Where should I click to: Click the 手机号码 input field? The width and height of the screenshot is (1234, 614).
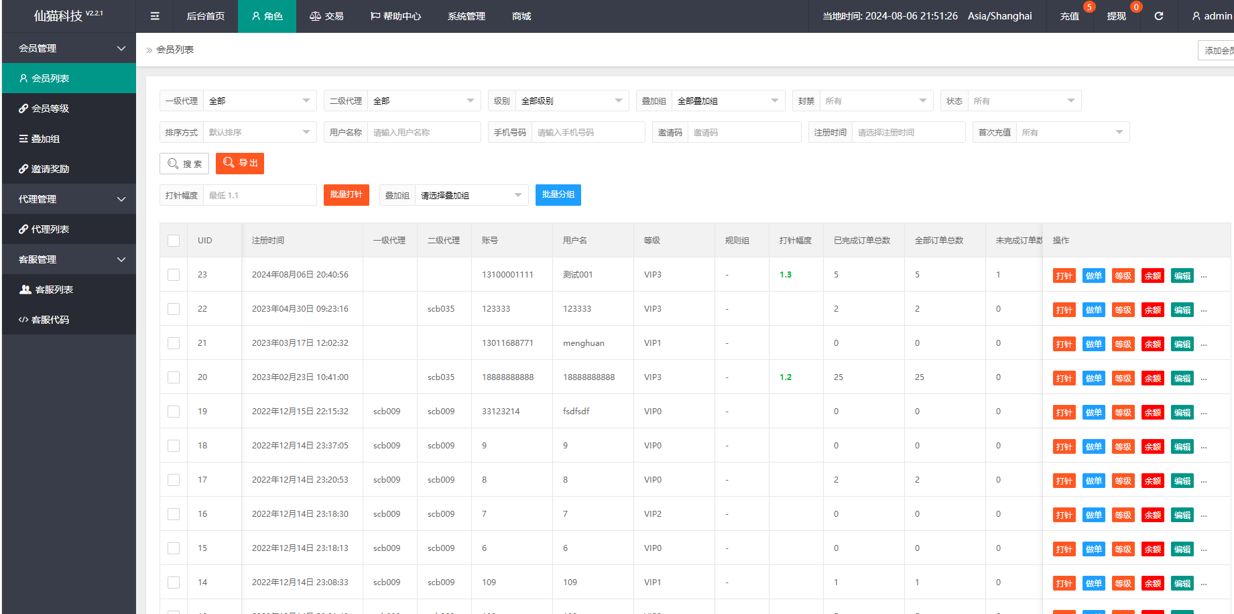589,133
